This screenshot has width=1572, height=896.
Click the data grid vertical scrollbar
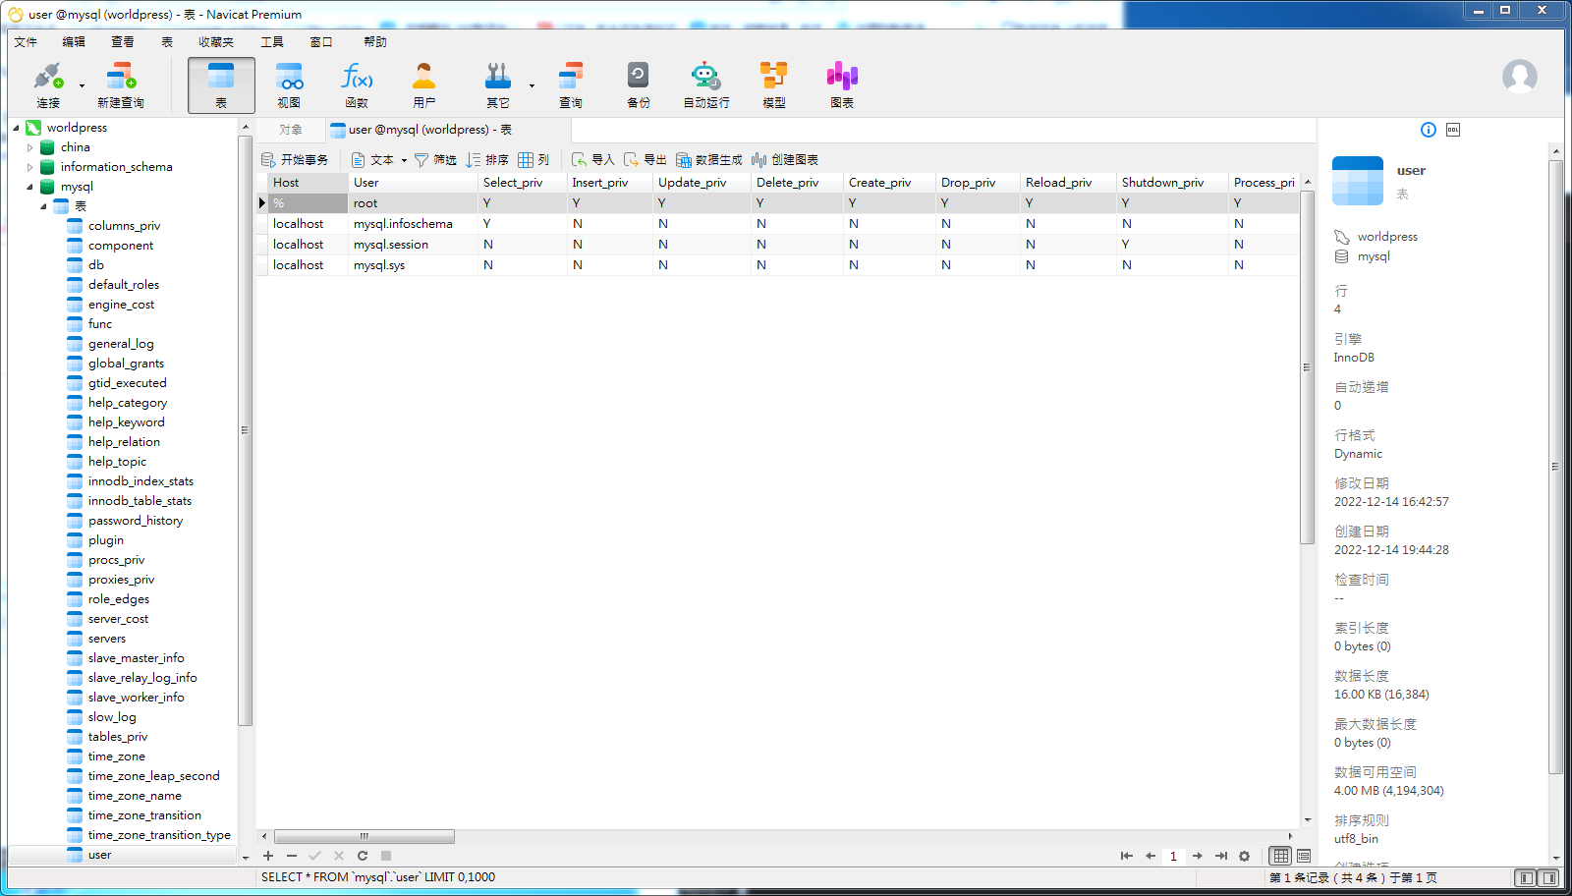tap(1307, 367)
